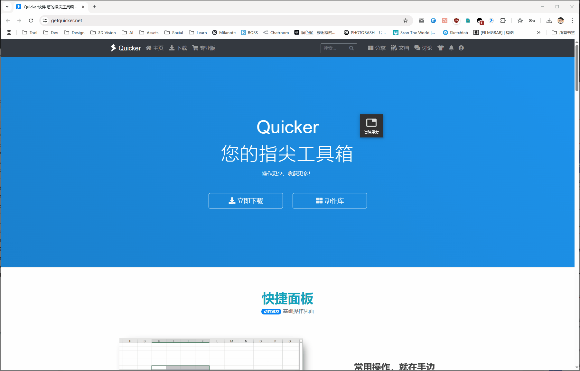Open the BOSS bookmark
This screenshot has height=371, width=580.
pyautogui.click(x=249, y=32)
